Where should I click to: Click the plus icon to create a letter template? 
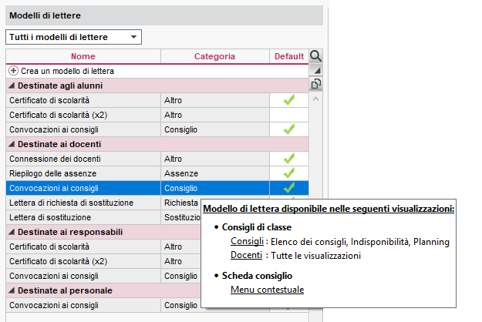tap(13, 71)
